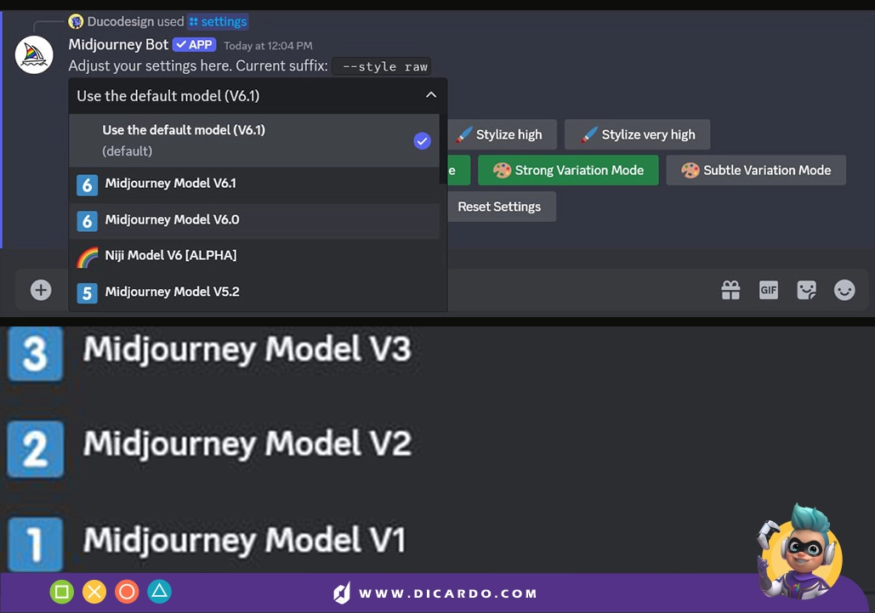Click the rainbow icon for Niji model
The image size is (875, 613).
tap(87, 257)
